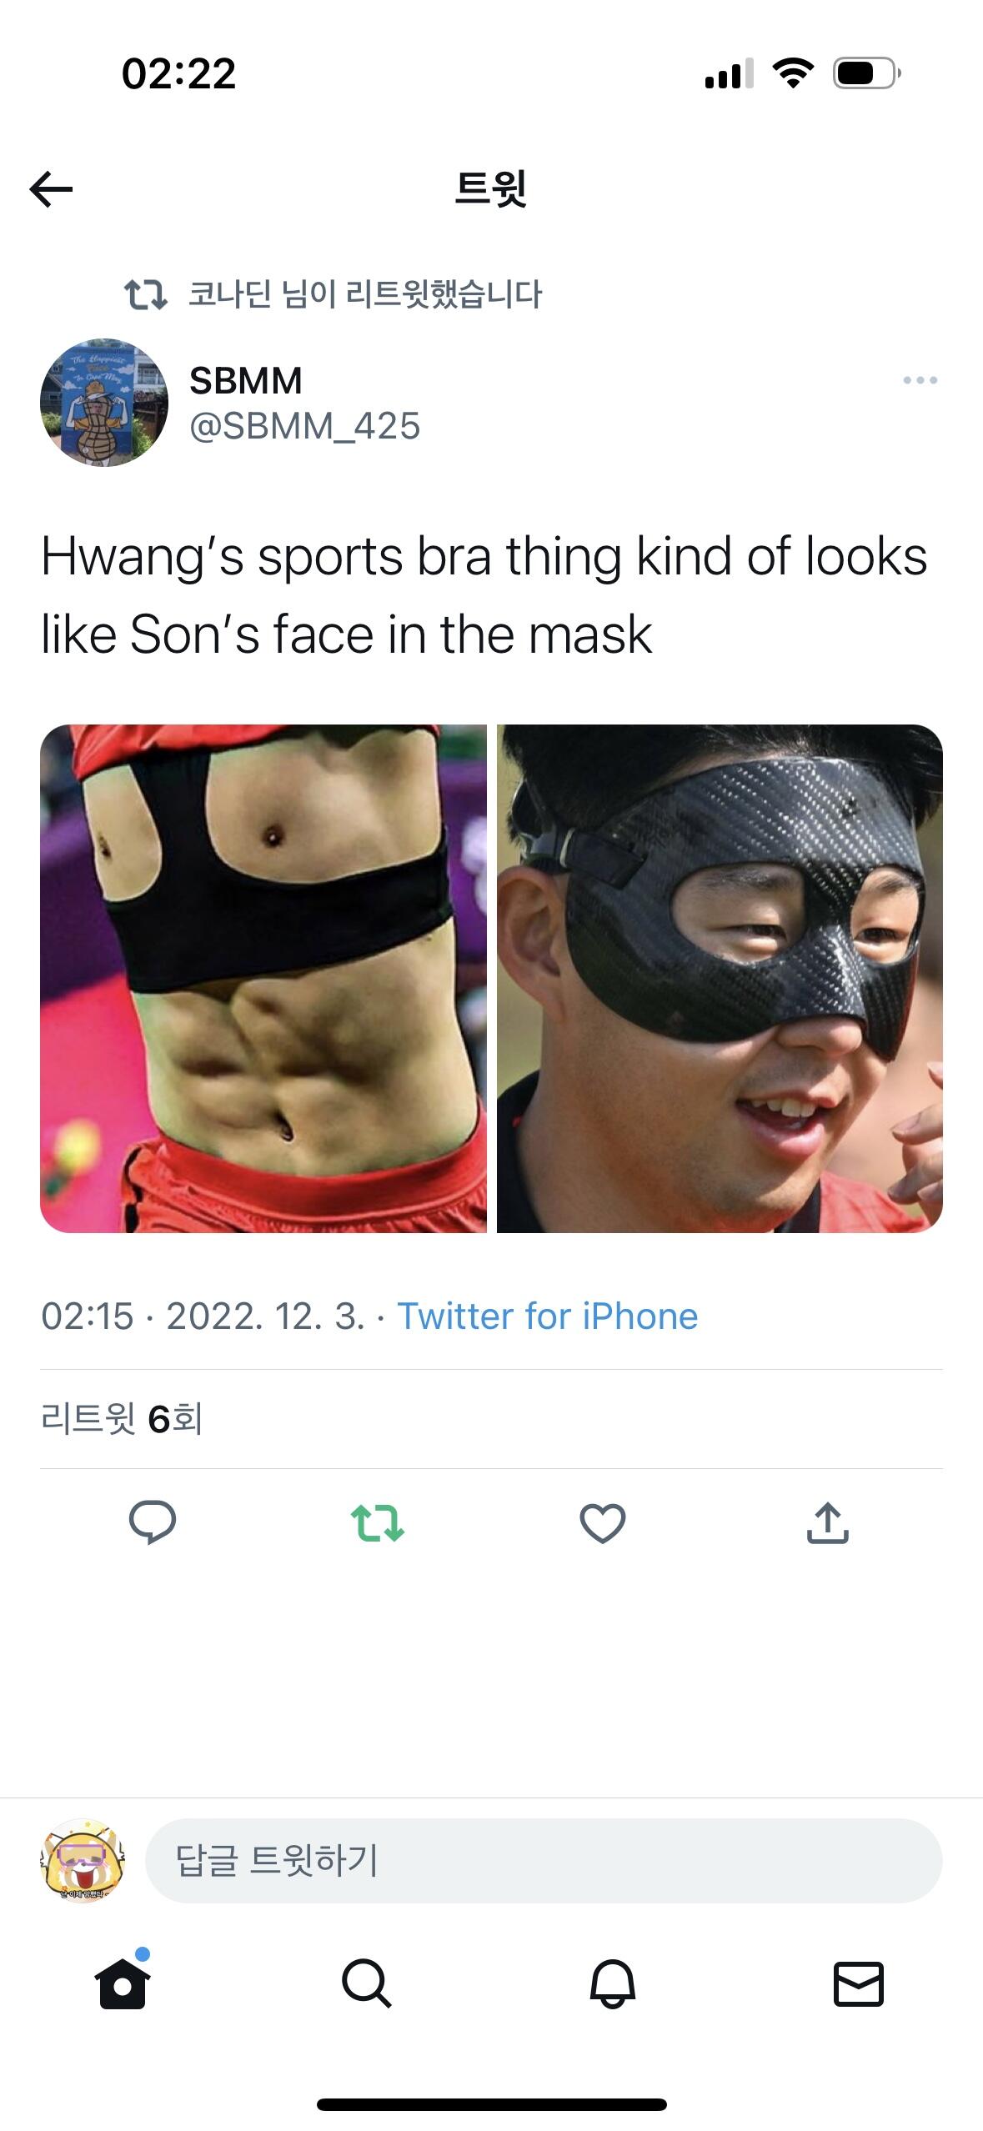The image size is (983, 2131).
Task: Tap your own avatar beside reply field
Action: 83,1861
